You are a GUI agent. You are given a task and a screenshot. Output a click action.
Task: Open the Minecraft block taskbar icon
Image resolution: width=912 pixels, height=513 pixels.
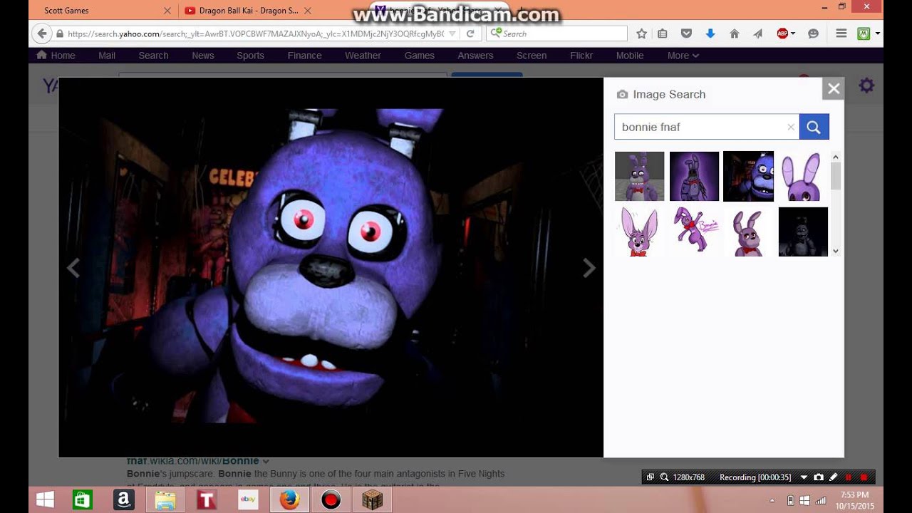372,500
